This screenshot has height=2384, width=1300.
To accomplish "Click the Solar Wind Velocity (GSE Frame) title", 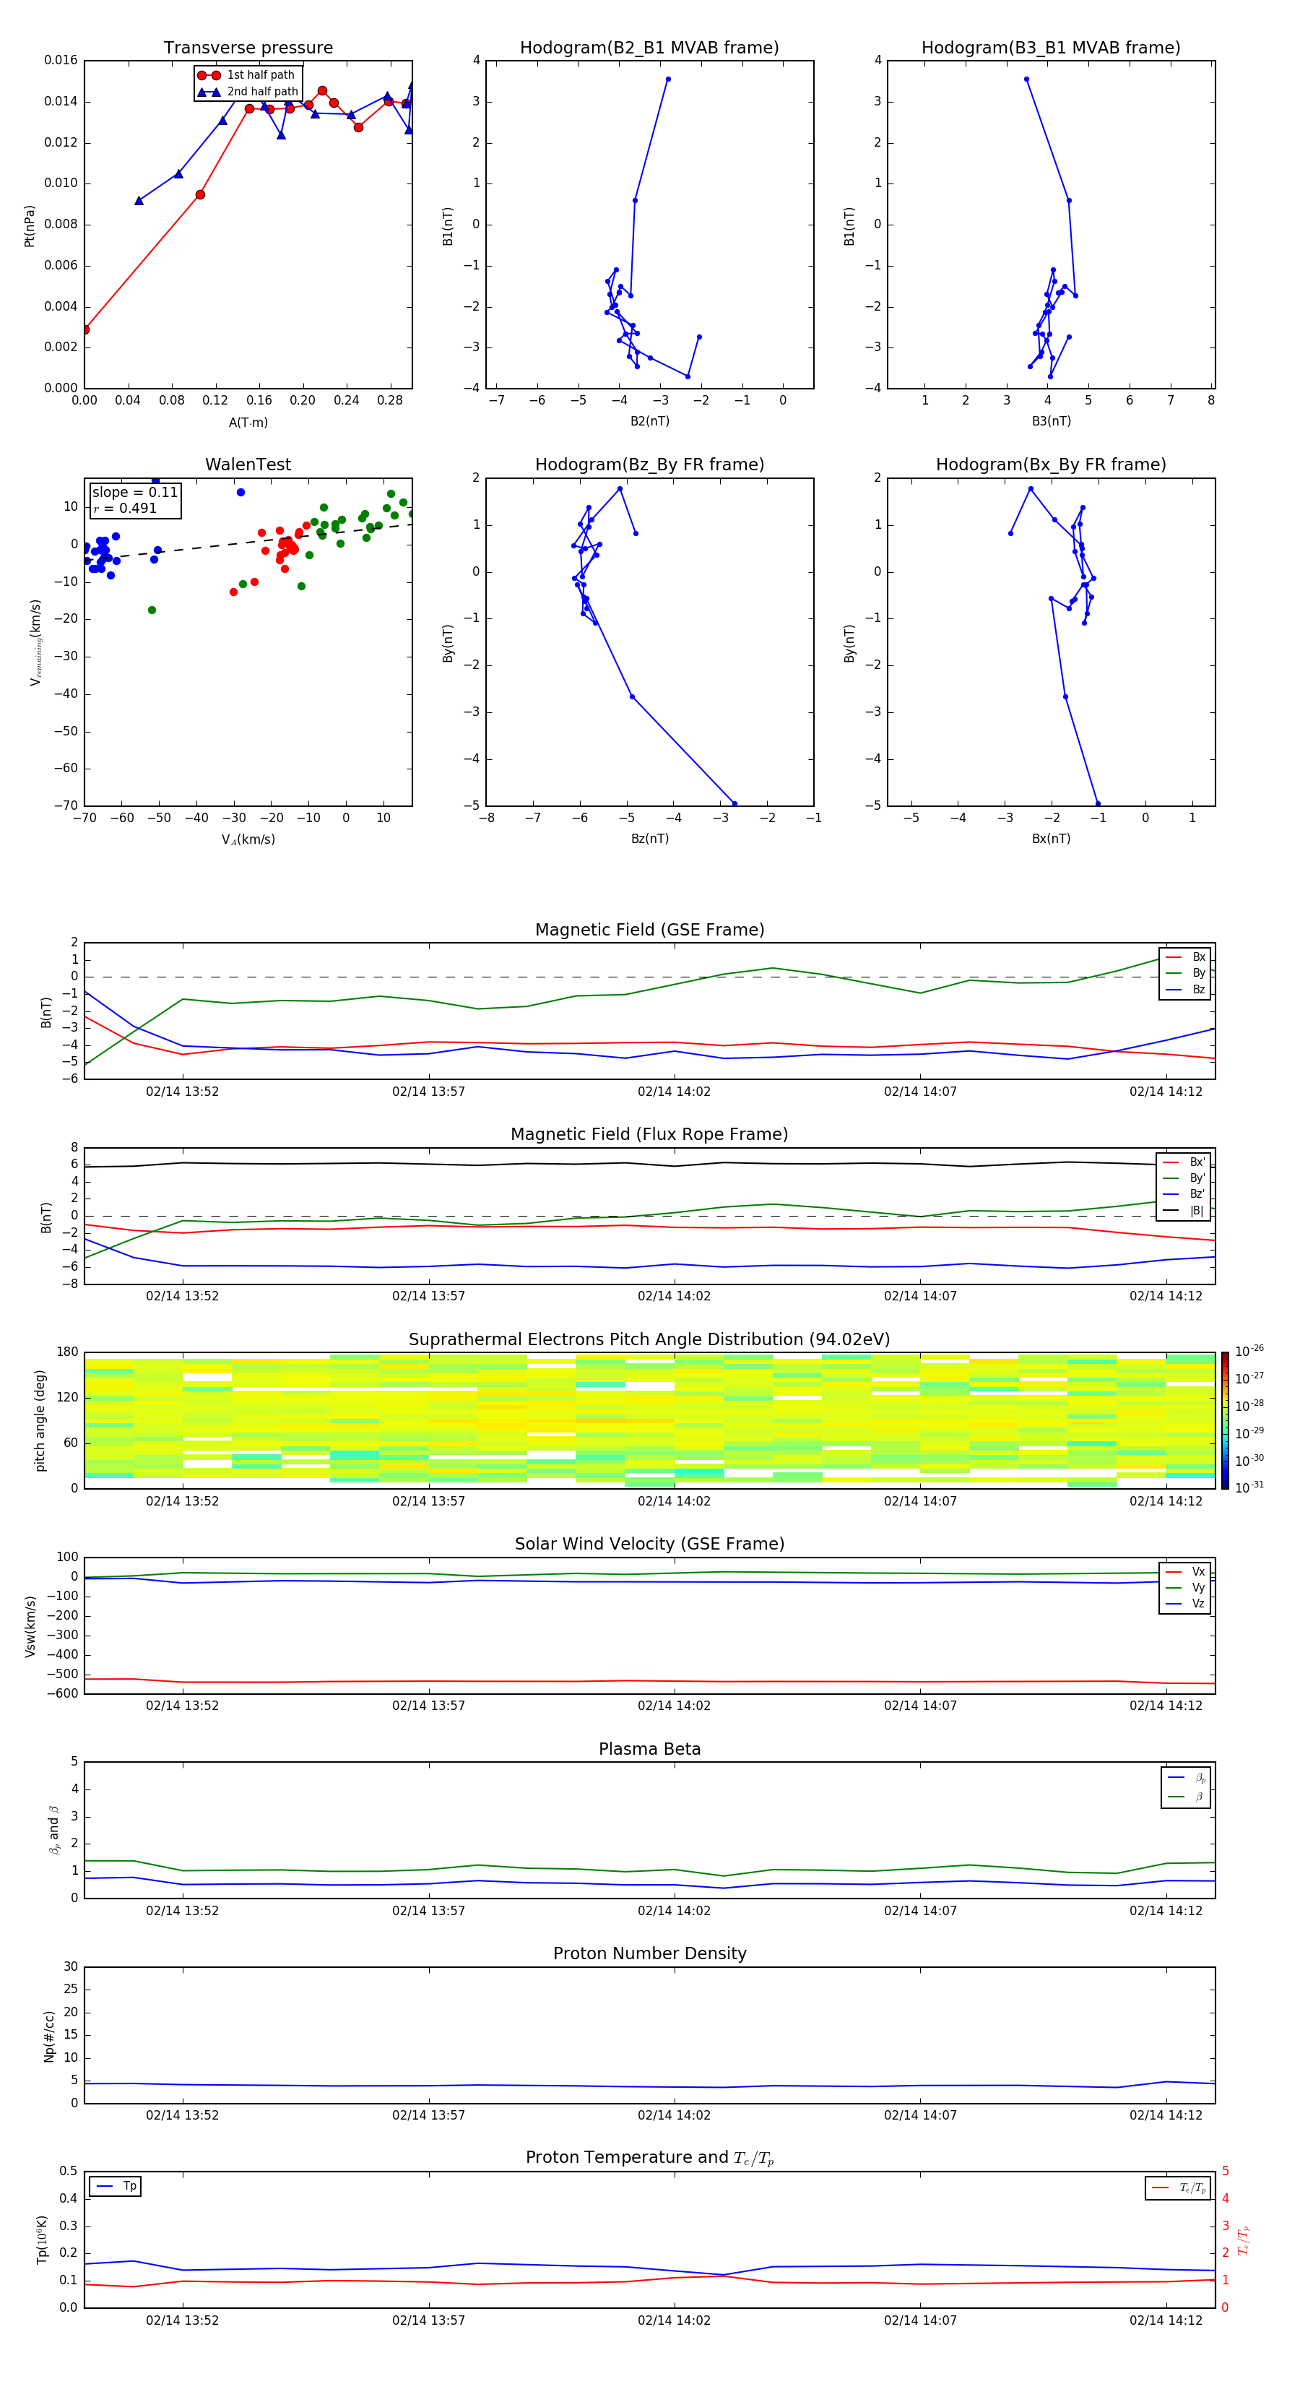I will tap(649, 1545).
